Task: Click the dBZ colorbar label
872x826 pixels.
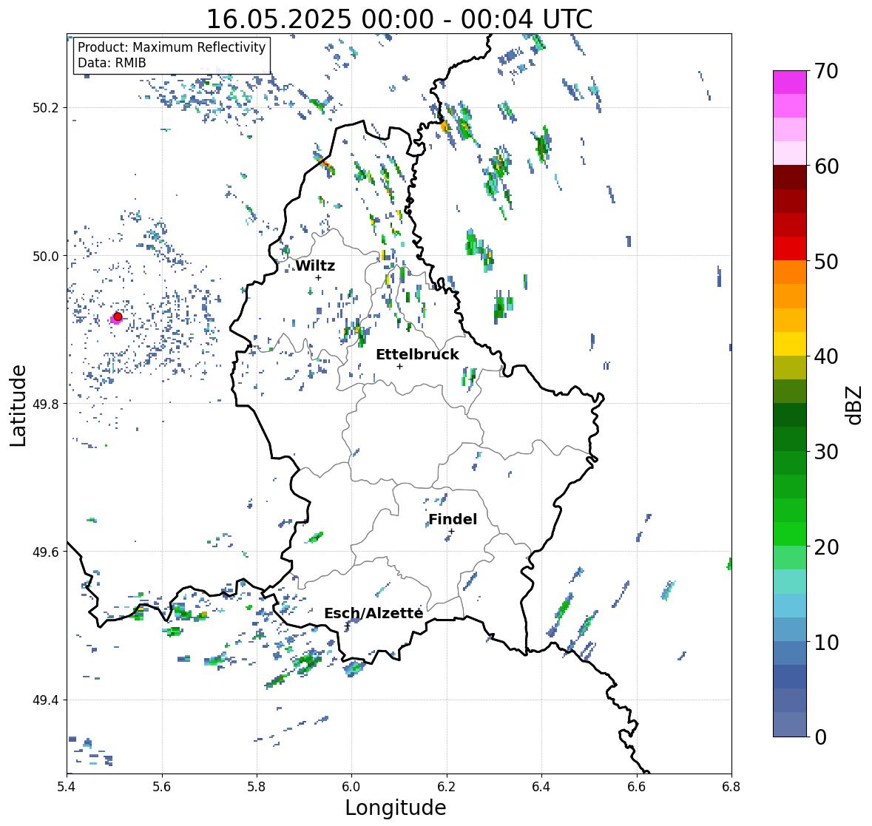Action: click(x=855, y=405)
